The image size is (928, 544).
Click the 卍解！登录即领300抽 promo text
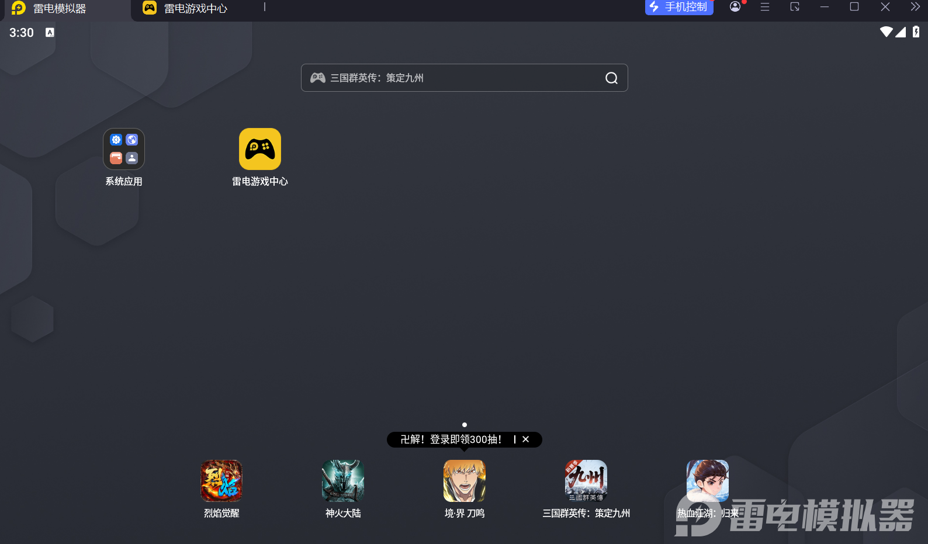pos(451,439)
